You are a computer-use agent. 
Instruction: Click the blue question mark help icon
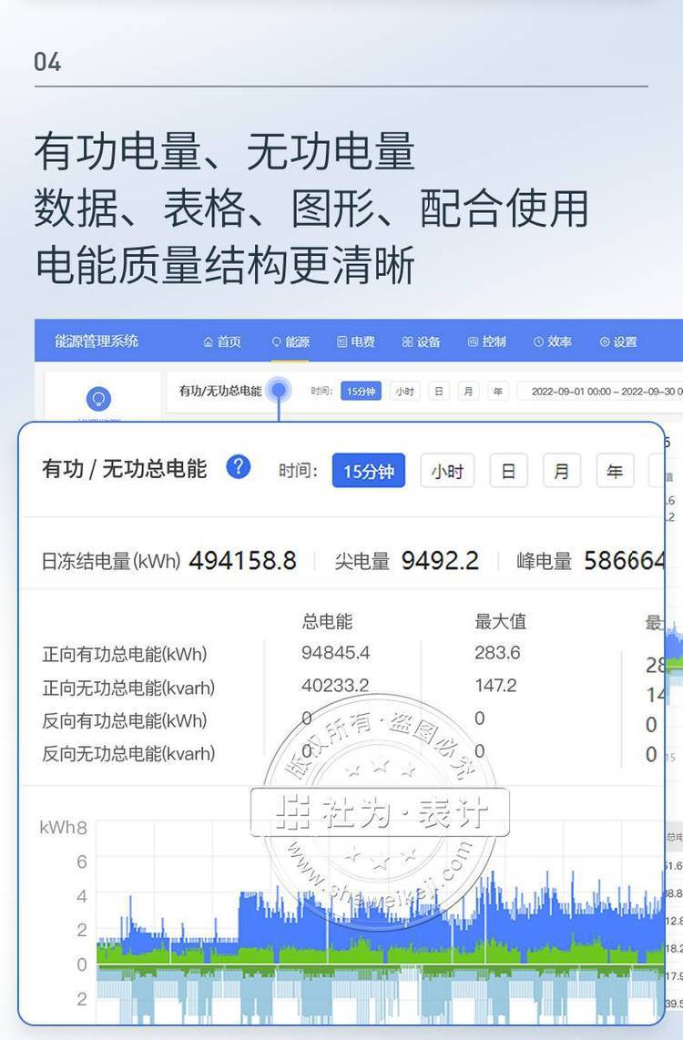point(238,468)
